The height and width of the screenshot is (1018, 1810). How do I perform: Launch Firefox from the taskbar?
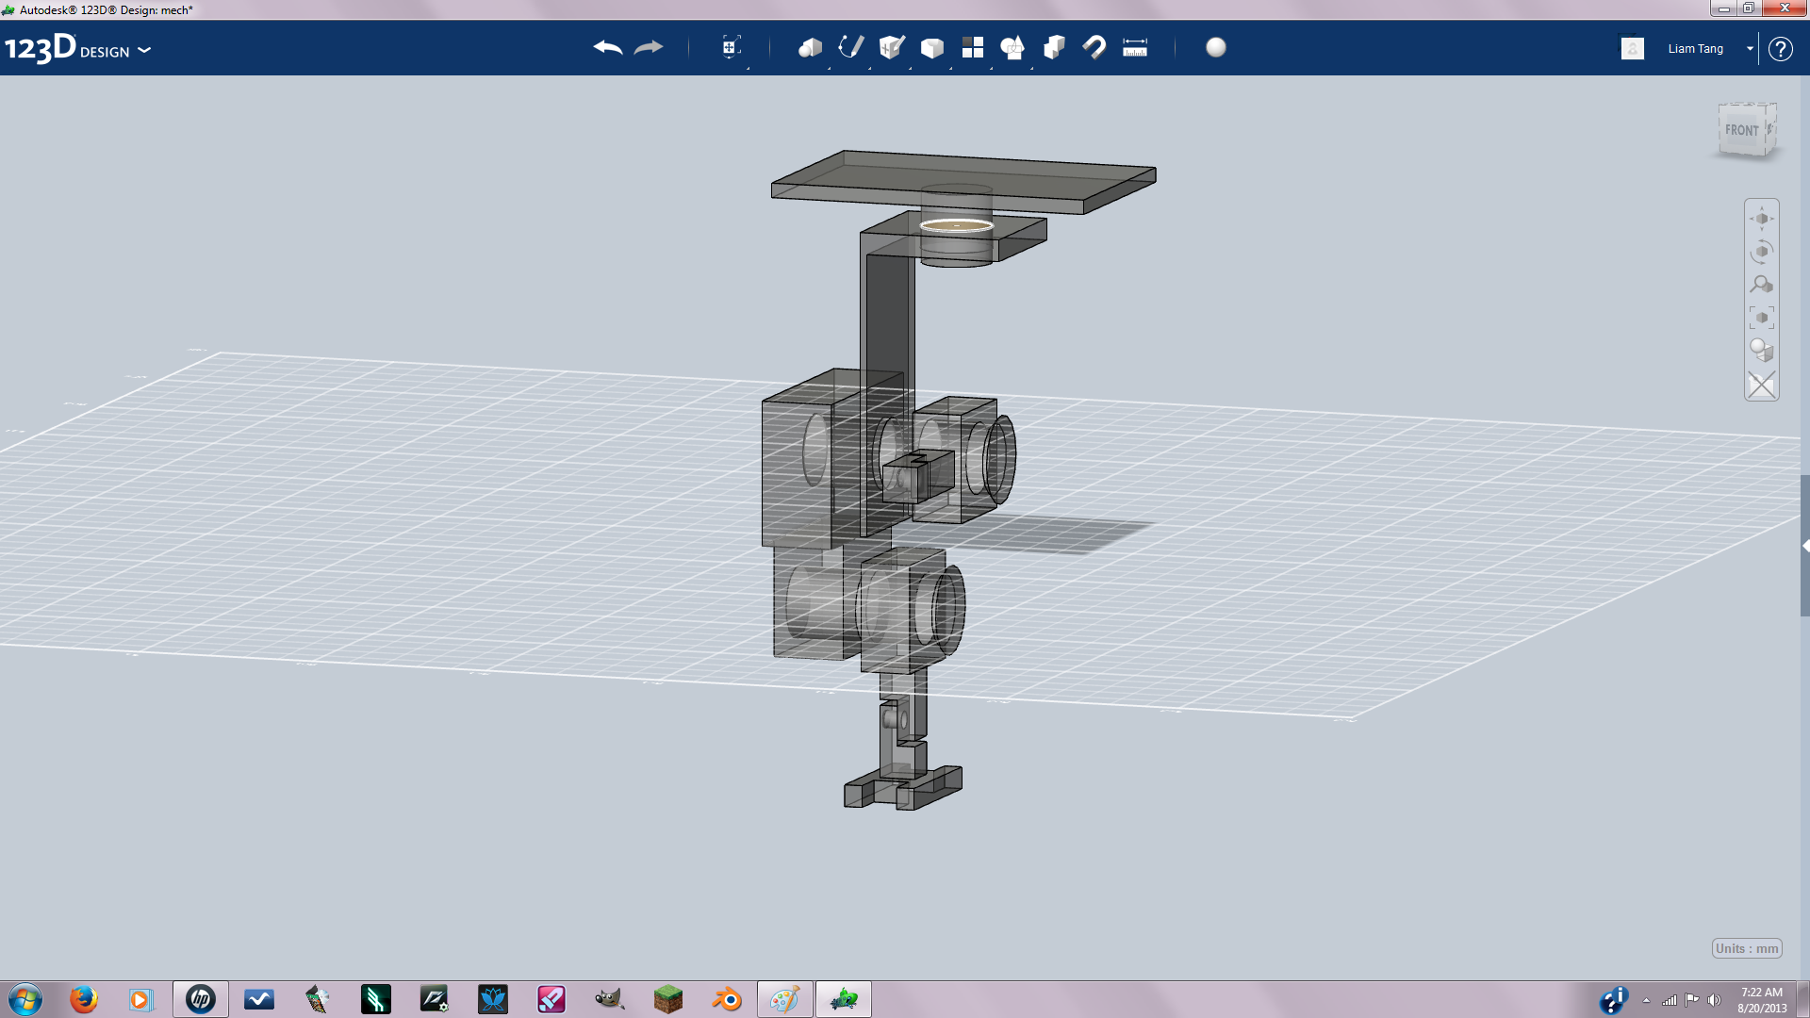(84, 999)
